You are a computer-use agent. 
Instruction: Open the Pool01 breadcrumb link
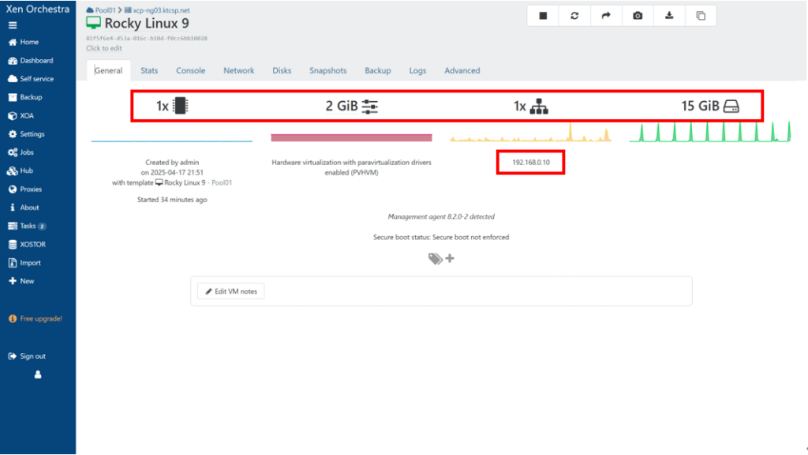coord(105,9)
